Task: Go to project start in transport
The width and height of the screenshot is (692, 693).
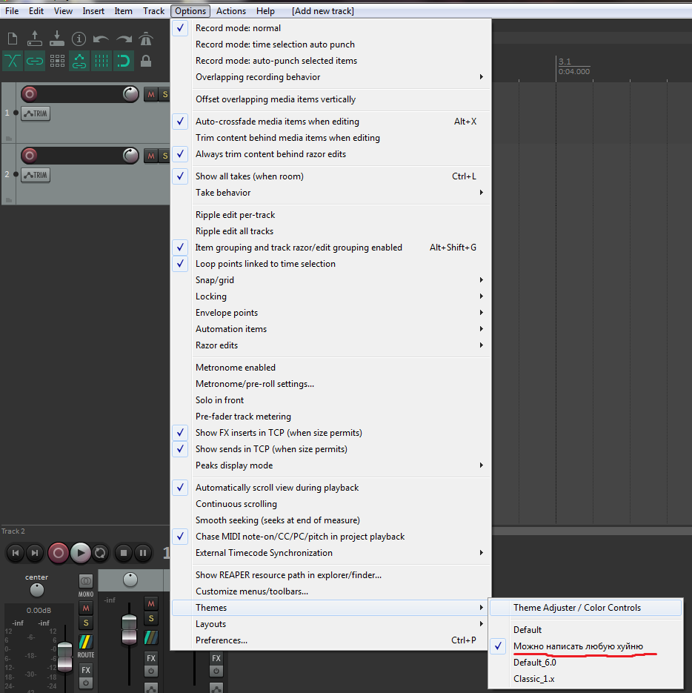Action: coord(16,553)
